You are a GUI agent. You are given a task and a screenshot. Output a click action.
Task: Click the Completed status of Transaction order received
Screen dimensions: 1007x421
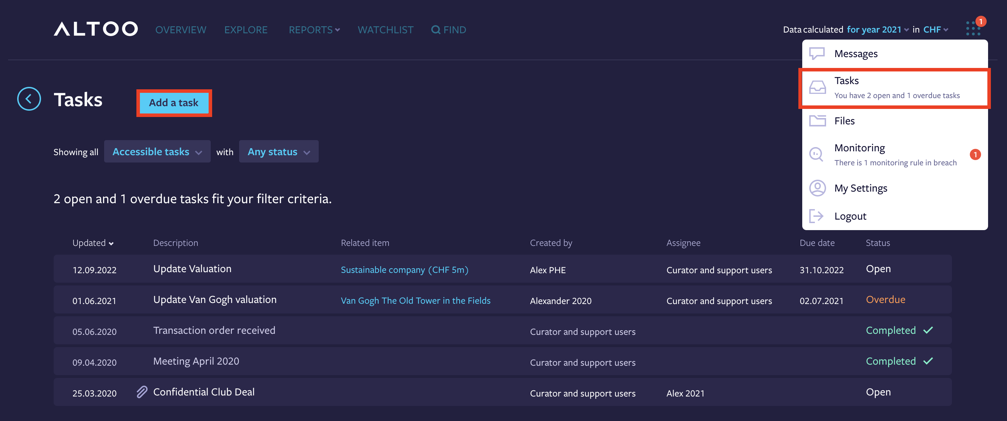891,330
